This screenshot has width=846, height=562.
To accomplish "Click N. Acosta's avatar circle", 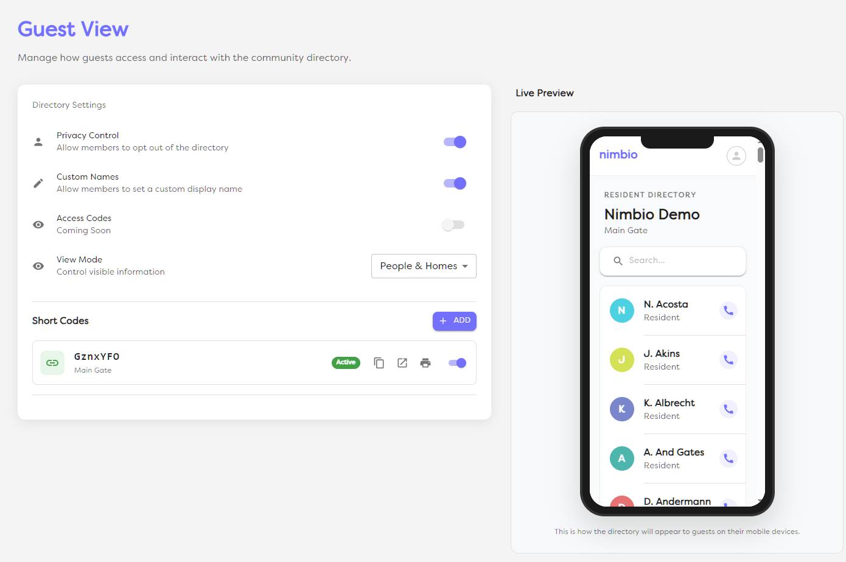I will (622, 311).
